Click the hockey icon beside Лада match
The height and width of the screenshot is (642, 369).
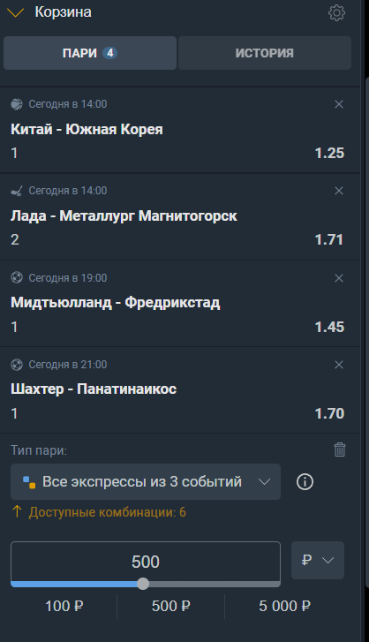tap(17, 191)
